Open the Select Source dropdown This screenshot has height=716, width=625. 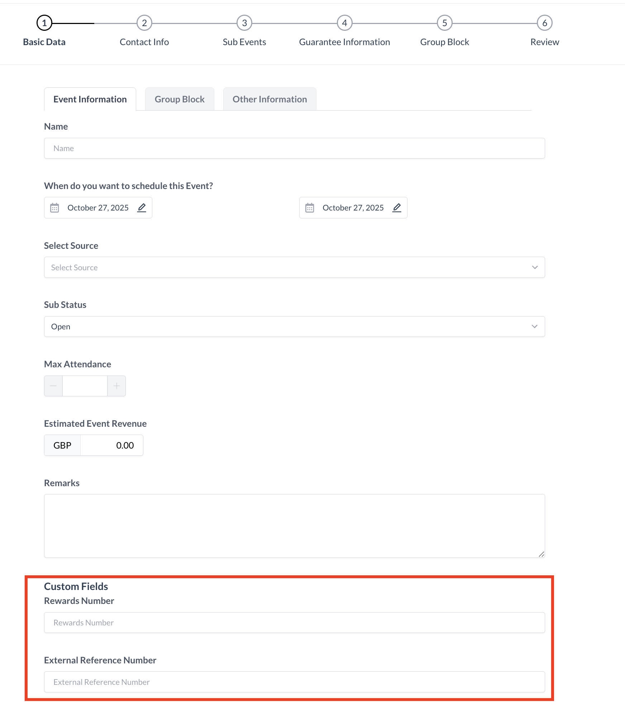pyautogui.click(x=294, y=267)
